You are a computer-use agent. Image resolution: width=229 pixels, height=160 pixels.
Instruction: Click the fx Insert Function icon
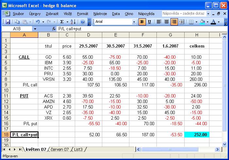54,29
